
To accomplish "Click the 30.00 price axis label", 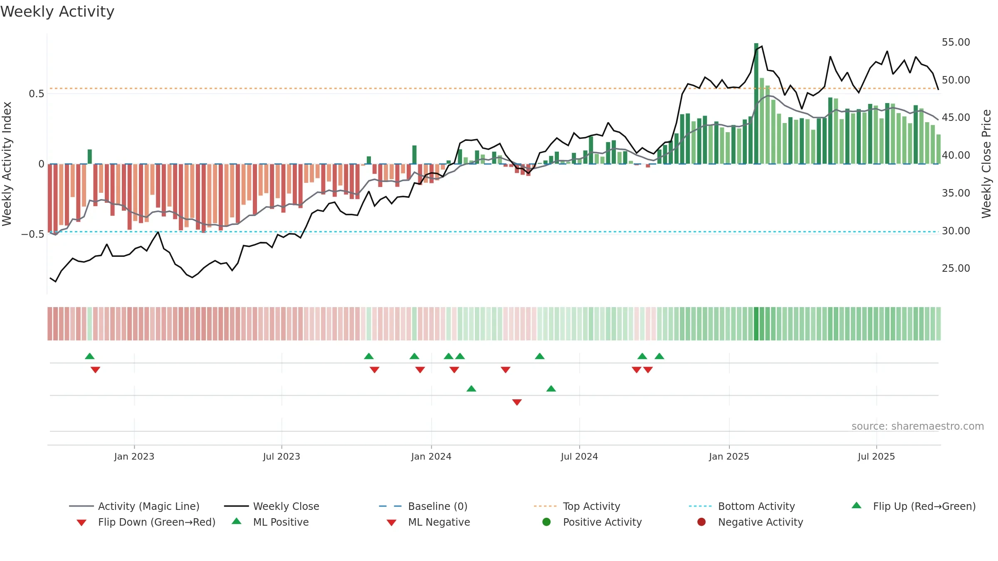I will 956,231.
